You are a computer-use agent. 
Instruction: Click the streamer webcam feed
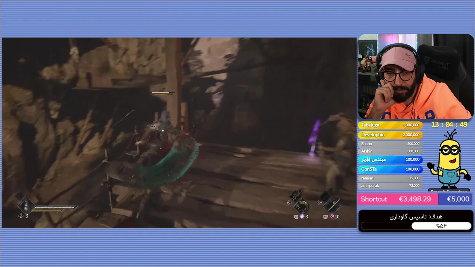coord(416,76)
